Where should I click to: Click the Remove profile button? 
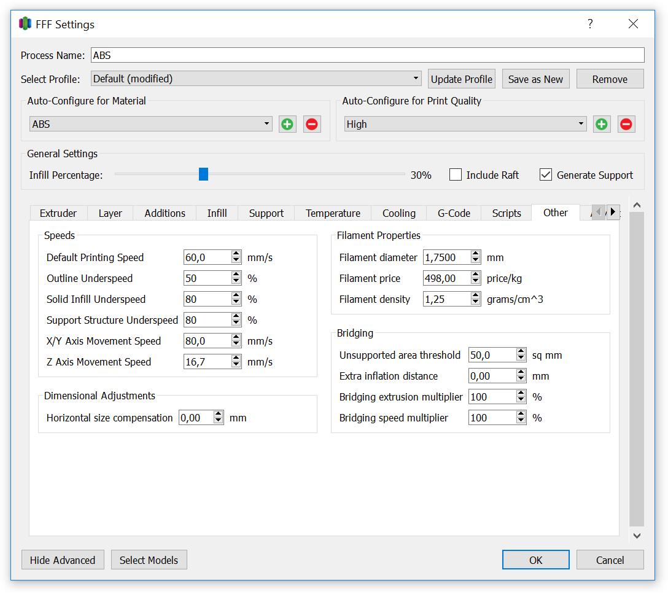pos(610,79)
